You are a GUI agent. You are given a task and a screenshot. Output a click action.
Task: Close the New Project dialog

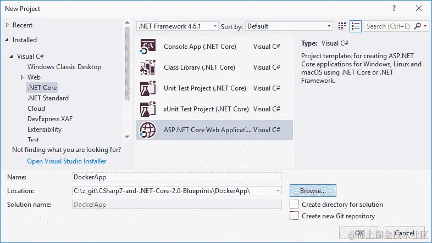pyautogui.click(x=419, y=9)
